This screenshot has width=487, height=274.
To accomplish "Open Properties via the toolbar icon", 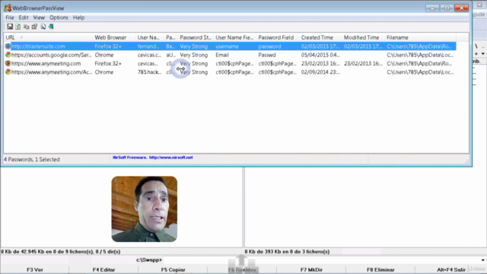I will 34,27.
